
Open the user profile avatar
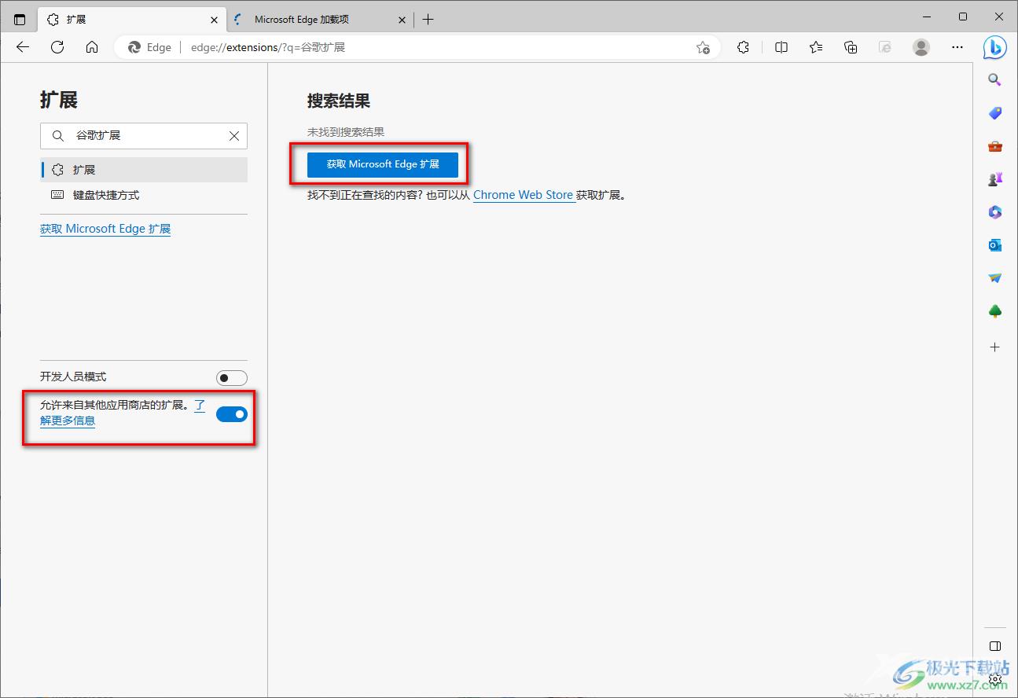click(x=921, y=47)
